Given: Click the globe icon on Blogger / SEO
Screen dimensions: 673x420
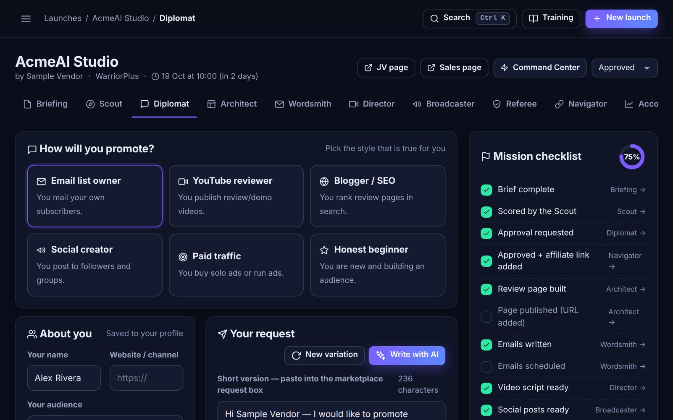Looking at the screenshot, I should click(x=324, y=181).
